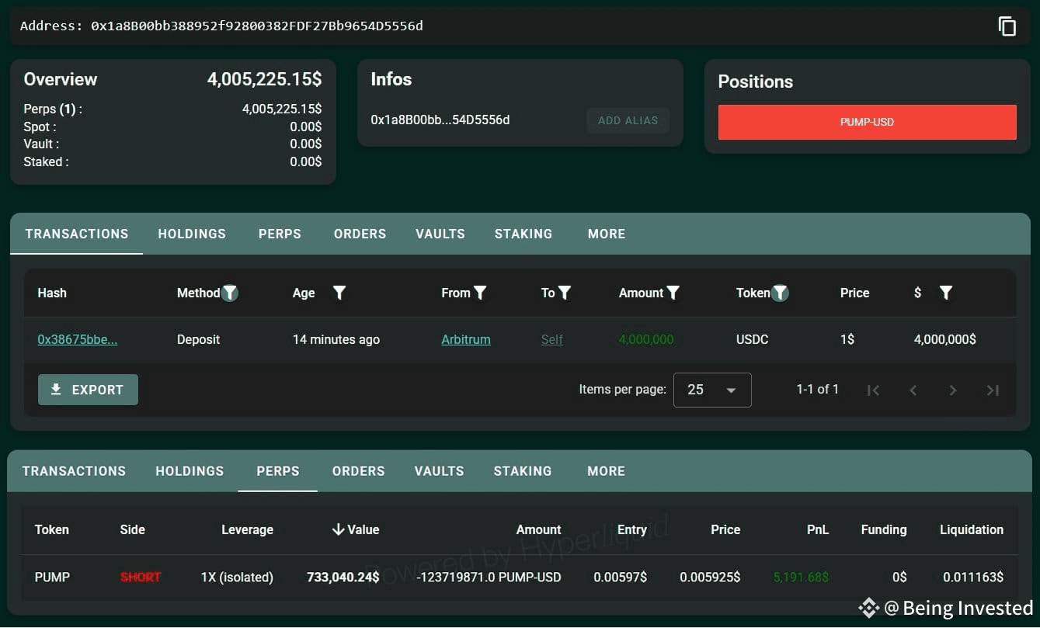
Task: Open the Method column filter icon
Action: tap(230, 293)
